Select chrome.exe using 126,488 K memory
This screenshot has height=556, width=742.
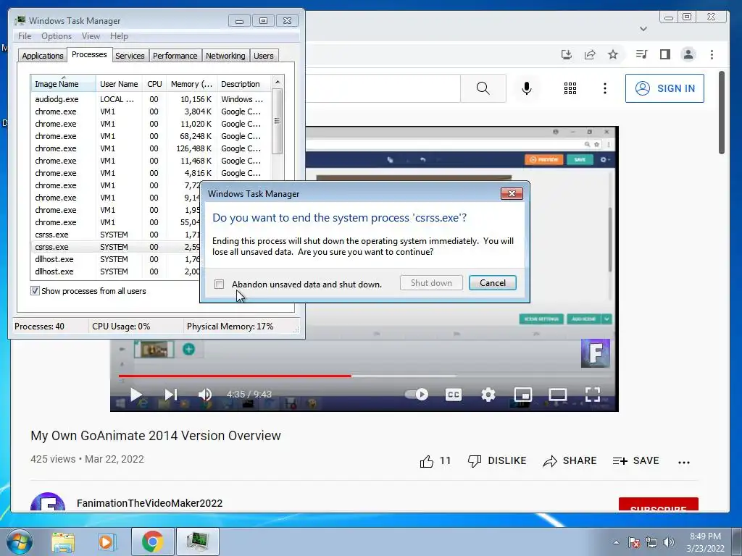(151, 148)
